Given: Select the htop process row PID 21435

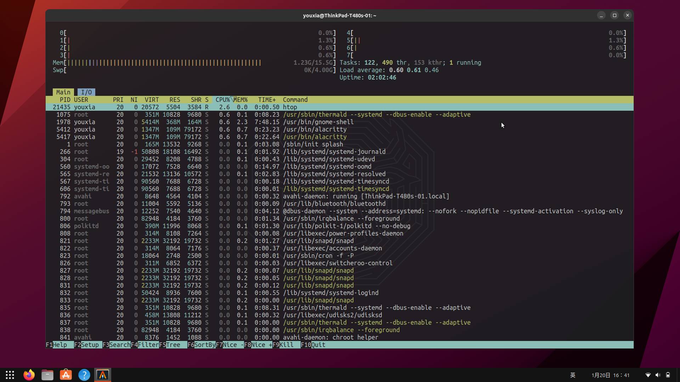Looking at the screenshot, I should click(x=340, y=107).
